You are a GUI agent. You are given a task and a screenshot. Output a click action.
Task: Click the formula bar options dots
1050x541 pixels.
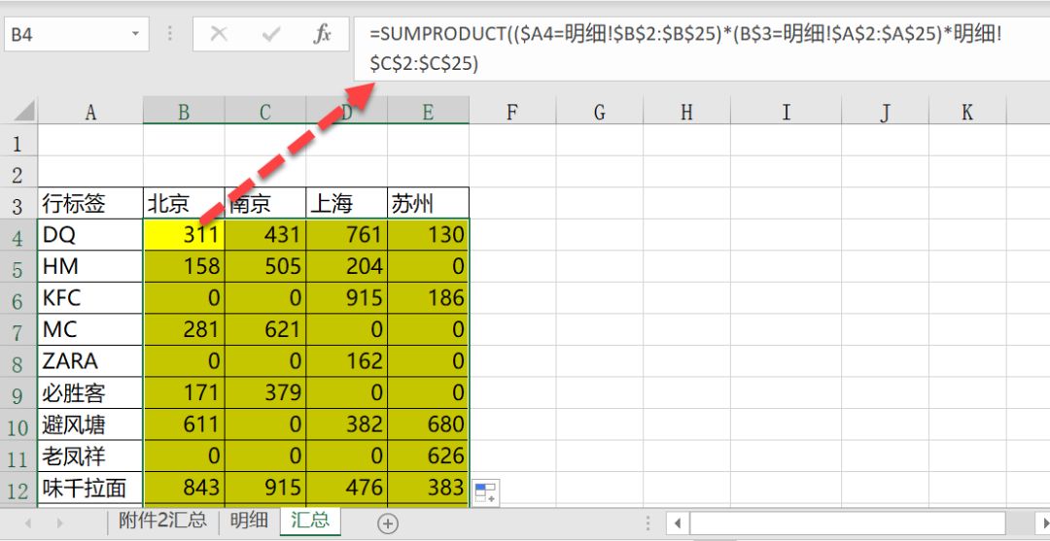(170, 34)
